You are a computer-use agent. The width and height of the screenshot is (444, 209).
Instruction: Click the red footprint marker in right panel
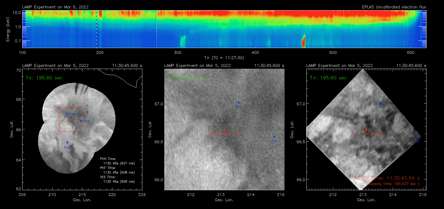click(366, 129)
